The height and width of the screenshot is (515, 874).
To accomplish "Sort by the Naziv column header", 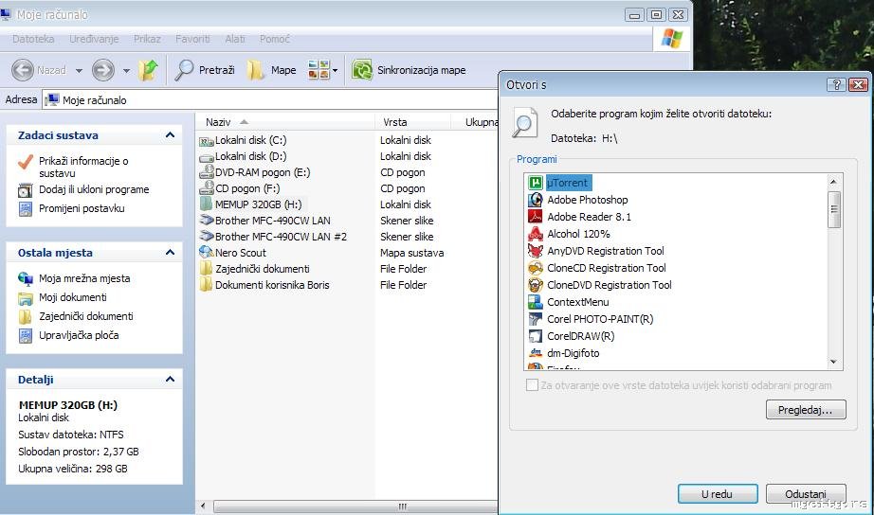I will (219, 122).
